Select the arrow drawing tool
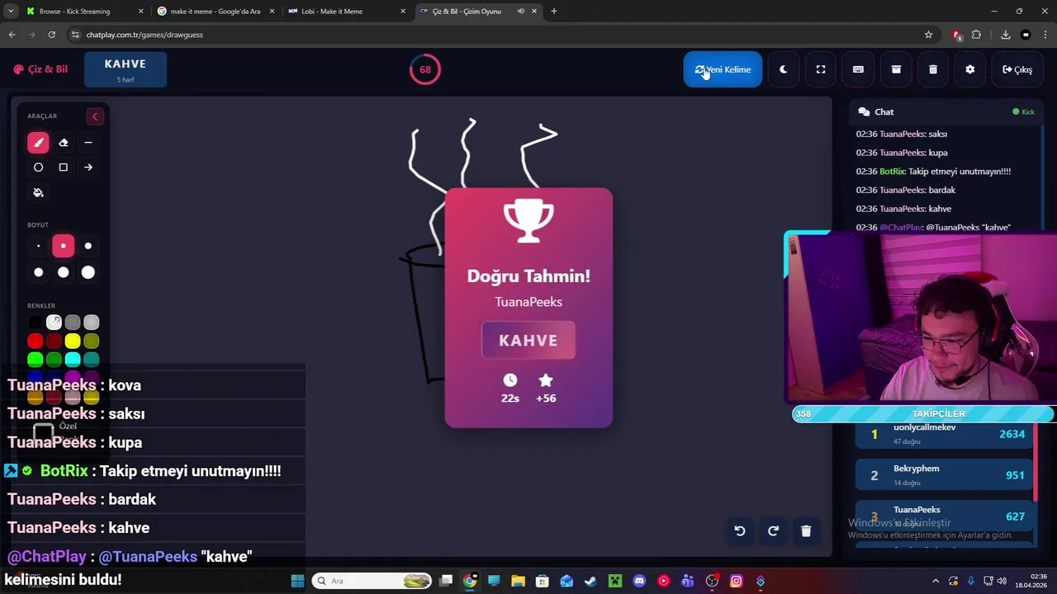Image resolution: width=1057 pixels, height=594 pixels. (x=88, y=167)
